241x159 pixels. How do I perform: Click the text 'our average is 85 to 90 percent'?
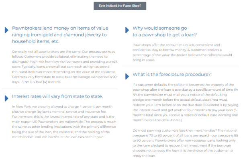point(185,138)
